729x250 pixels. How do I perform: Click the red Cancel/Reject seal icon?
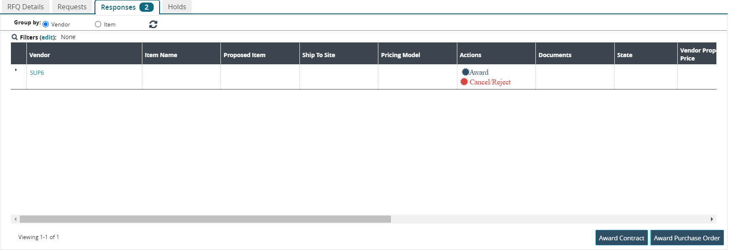[x=464, y=82]
